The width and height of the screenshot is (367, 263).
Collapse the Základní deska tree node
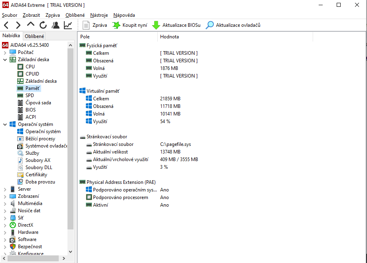pyautogui.click(x=5, y=60)
